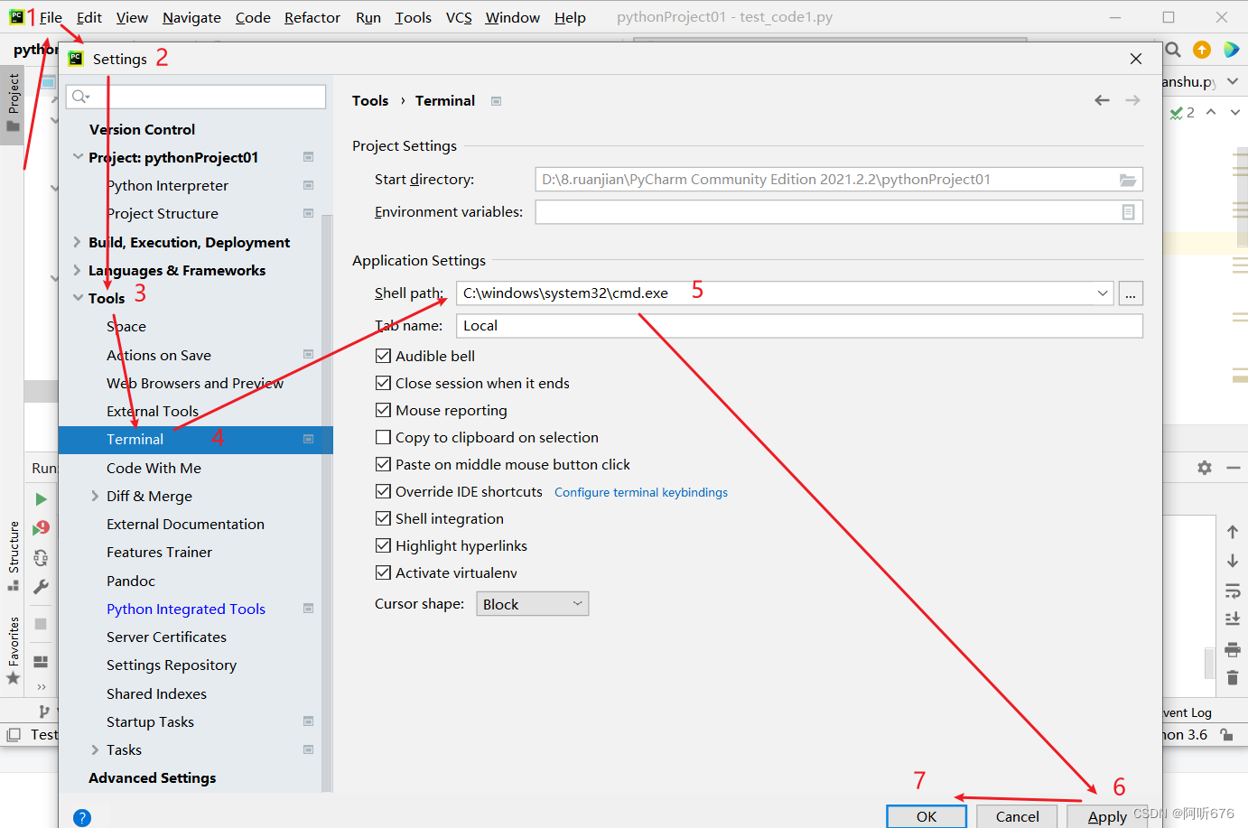Click the lock icon in status bar

pos(1226,734)
